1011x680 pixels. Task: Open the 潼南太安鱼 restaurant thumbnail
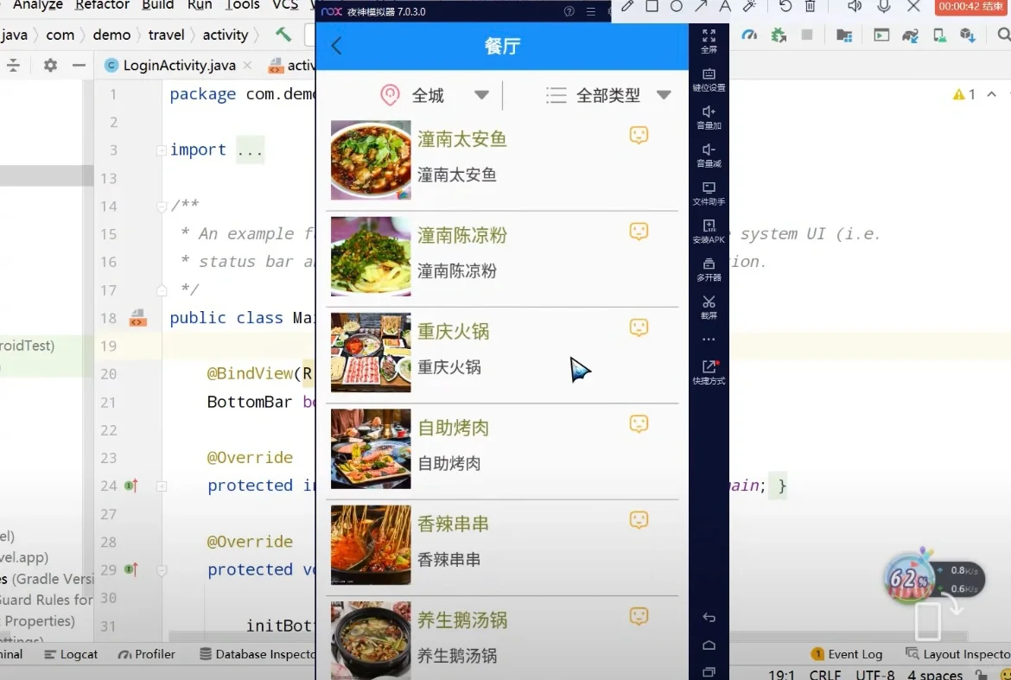(370, 159)
